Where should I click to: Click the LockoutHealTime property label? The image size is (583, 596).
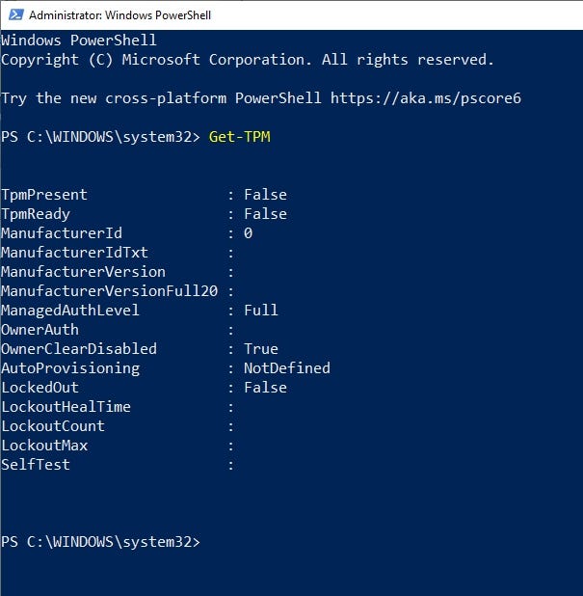tap(66, 407)
